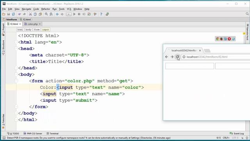Viewport: 250px width, 141px height.
Task: Click the browser Back arrow in Chrome
Action: pos(167,57)
